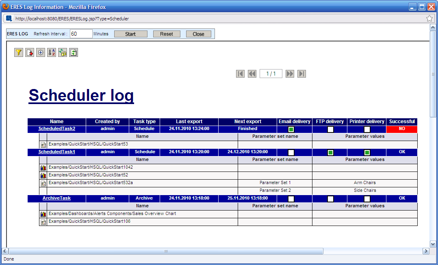
Task: Click the bookmark star in the address bar
Action: [429, 19]
